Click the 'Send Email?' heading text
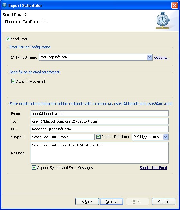This screenshot has height=210, width=180. click(15, 15)
